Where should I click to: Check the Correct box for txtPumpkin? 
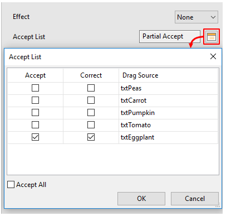click(91, 113)
